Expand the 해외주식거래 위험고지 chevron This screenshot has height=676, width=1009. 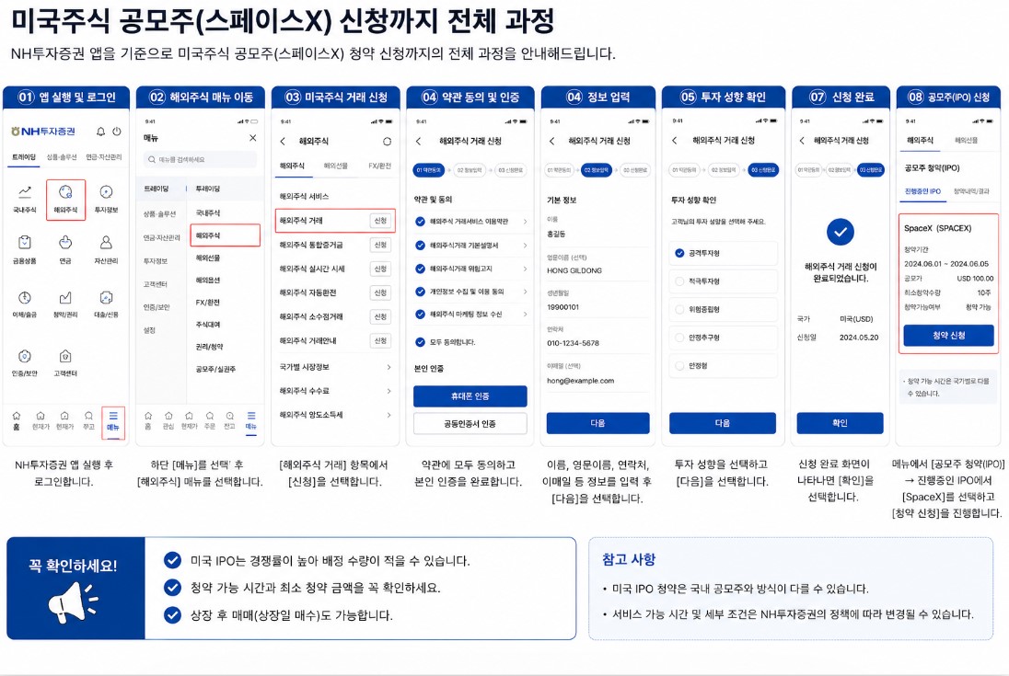(525, 269)
